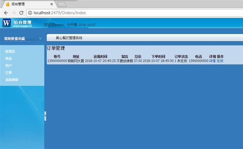Collapse the sidebar using the splitter handle

(x=45, y=116)
